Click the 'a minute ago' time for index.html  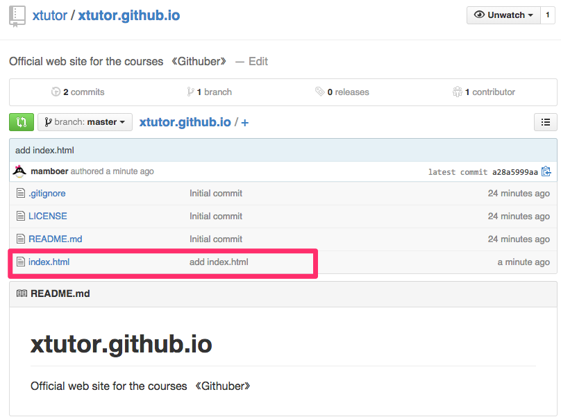(x=524, y=262)
